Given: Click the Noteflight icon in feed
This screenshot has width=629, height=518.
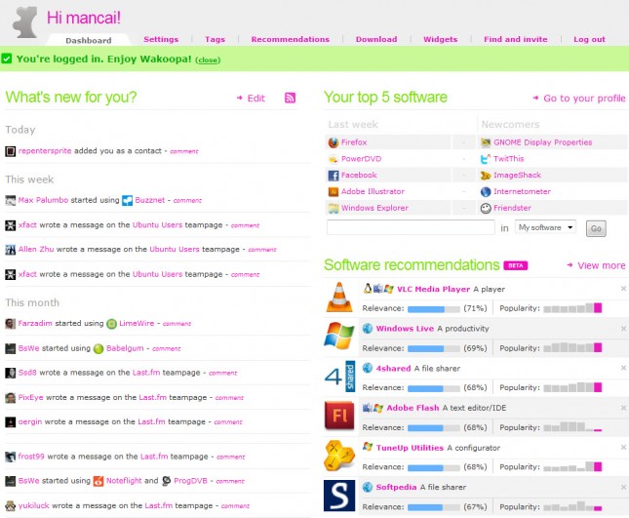Looking at the screenshot, I should pos(98,481).
